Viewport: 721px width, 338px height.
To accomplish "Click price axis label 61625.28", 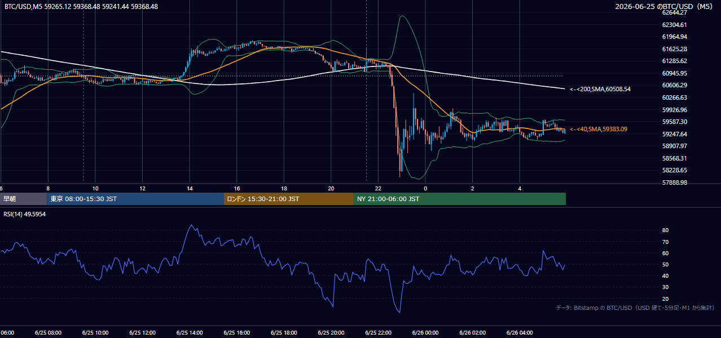I will click(674, 49).
